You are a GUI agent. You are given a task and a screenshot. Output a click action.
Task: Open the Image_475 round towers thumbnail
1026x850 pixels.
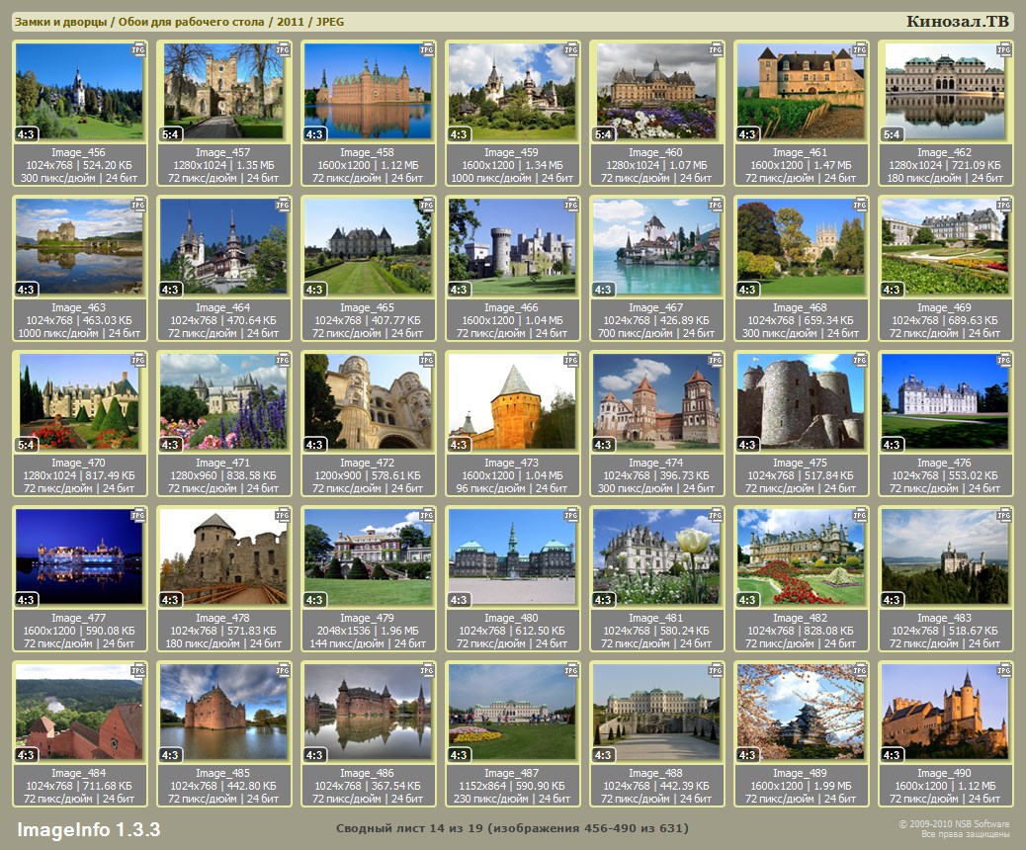tap(801, 401)
